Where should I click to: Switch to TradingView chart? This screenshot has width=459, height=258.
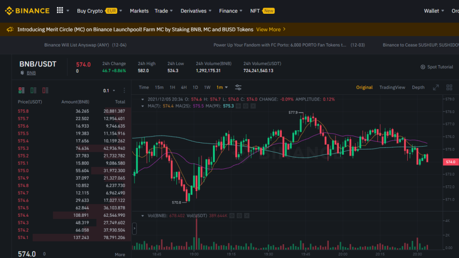tap(392, 87)
